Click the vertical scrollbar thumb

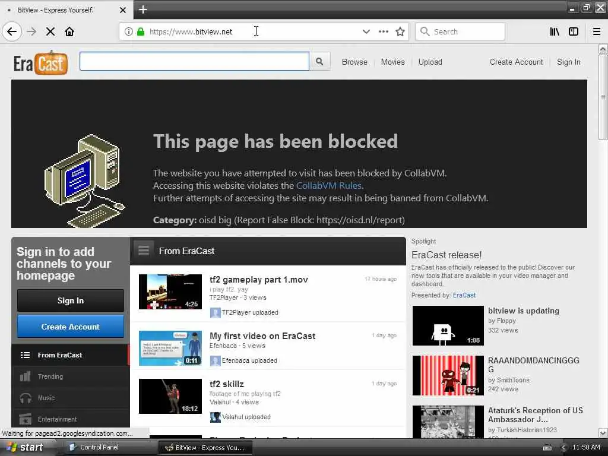(x=603, y=97)
